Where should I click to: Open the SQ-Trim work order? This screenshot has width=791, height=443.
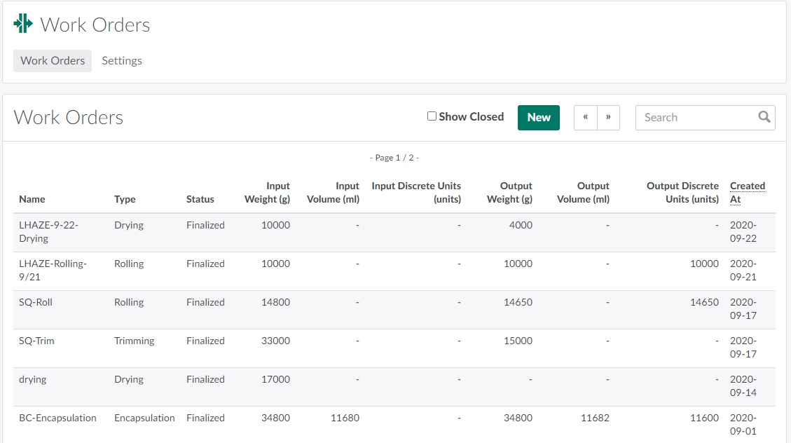[x=36, y=341]
